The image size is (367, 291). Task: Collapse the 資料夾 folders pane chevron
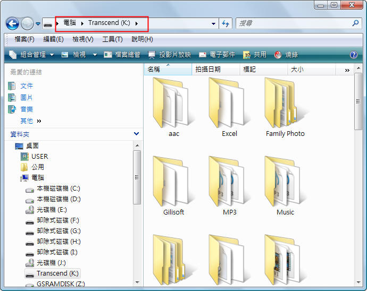[x=136, y=134]
